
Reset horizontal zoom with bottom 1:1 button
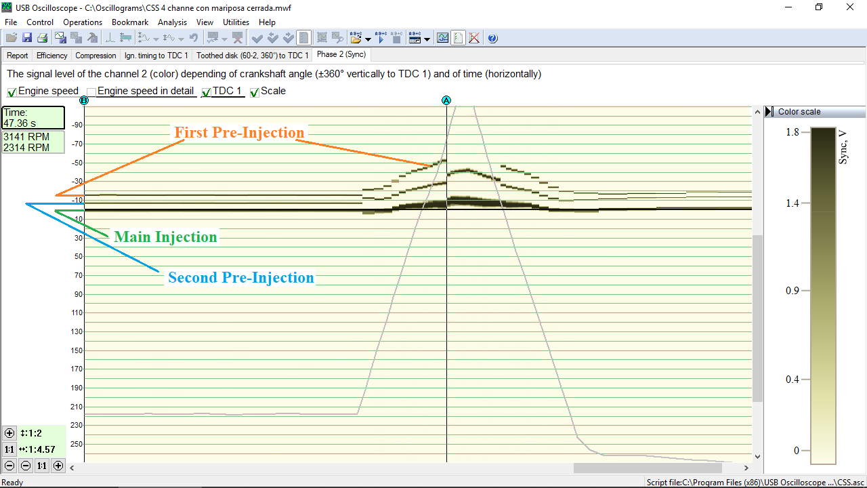click(x=42, y=466)
